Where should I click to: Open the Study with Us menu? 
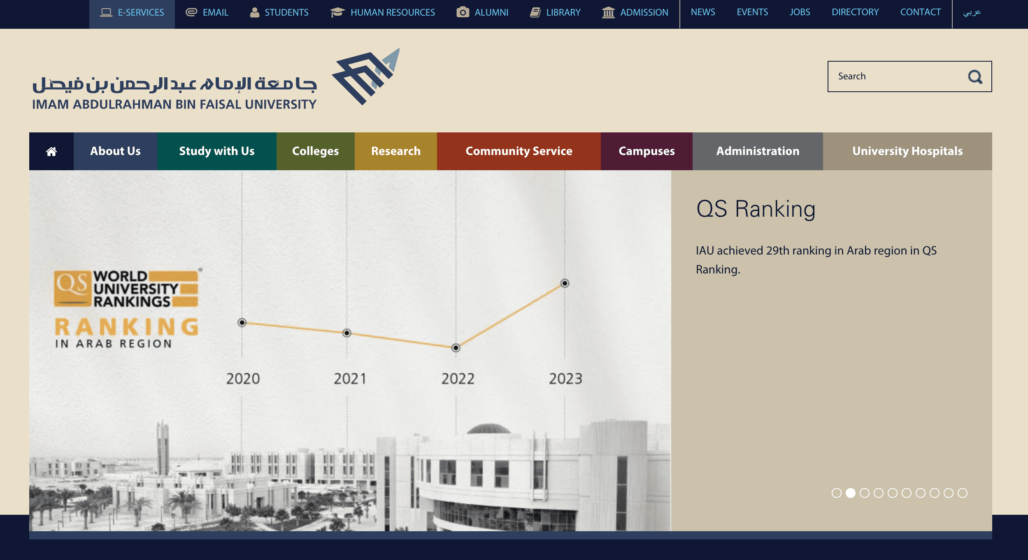tap(216, 151)
